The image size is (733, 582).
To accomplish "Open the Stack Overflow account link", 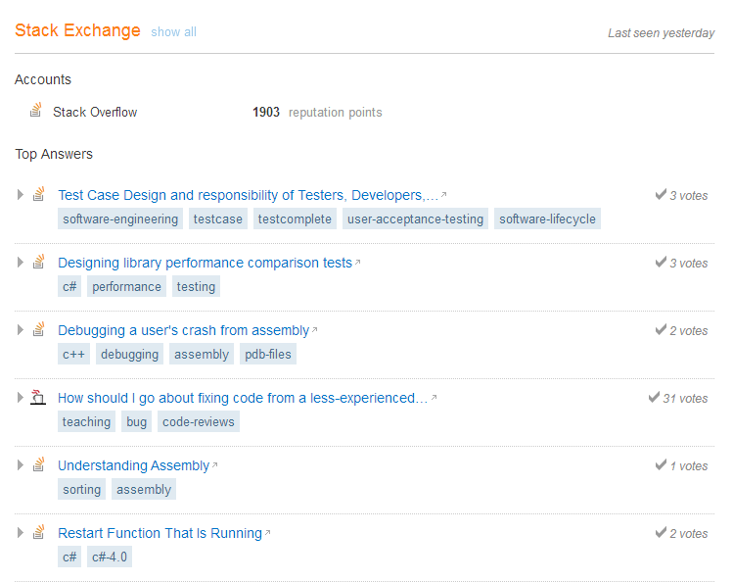I will click(x=95, y=113).
